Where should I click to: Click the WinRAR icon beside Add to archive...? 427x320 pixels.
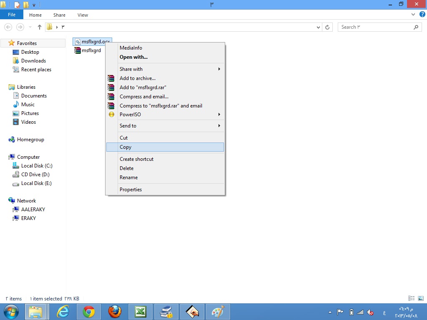pyautogui.click(x=111, y=78)
